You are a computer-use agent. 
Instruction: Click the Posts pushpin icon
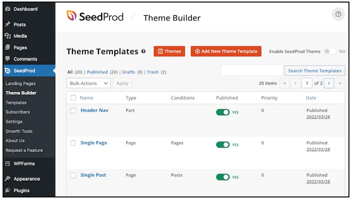(x=8, y=24)
